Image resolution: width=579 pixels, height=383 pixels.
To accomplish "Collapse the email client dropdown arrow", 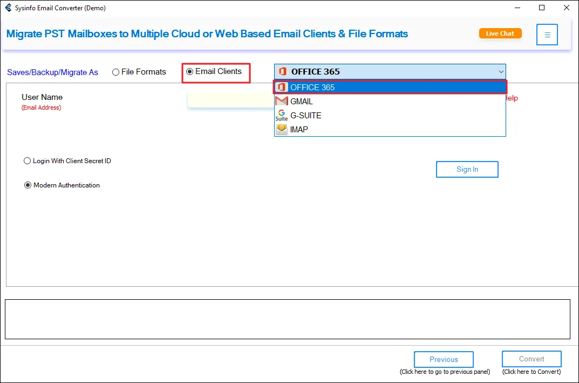I will point(500,71).
